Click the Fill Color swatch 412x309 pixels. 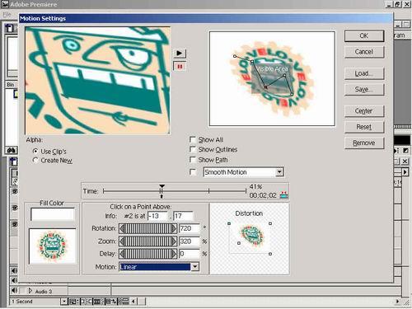pos(53,214)
